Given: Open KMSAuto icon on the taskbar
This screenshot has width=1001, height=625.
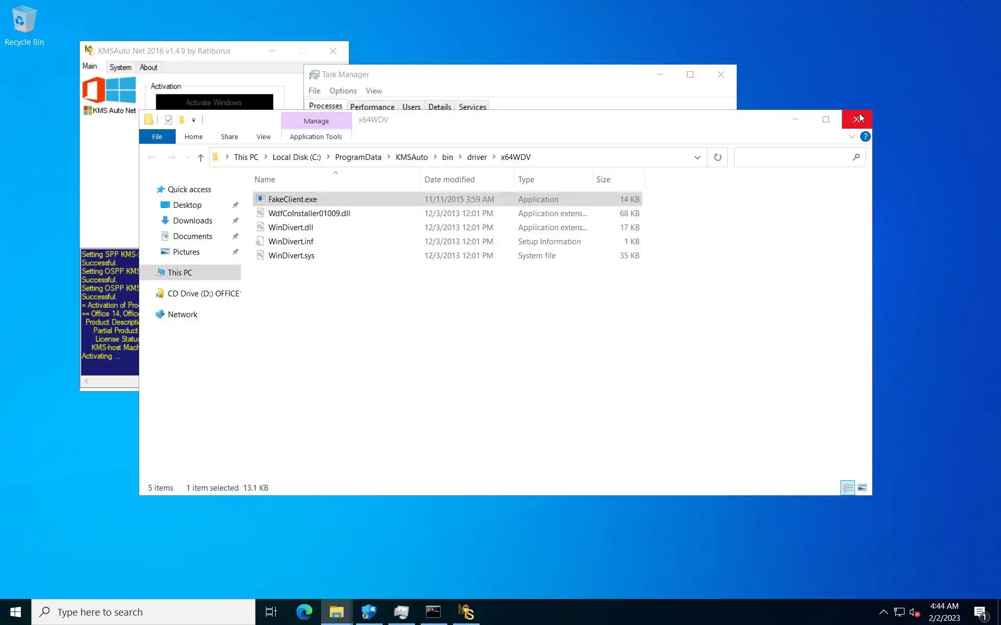Looking at the screenshot, I should [x=466, y=612].
